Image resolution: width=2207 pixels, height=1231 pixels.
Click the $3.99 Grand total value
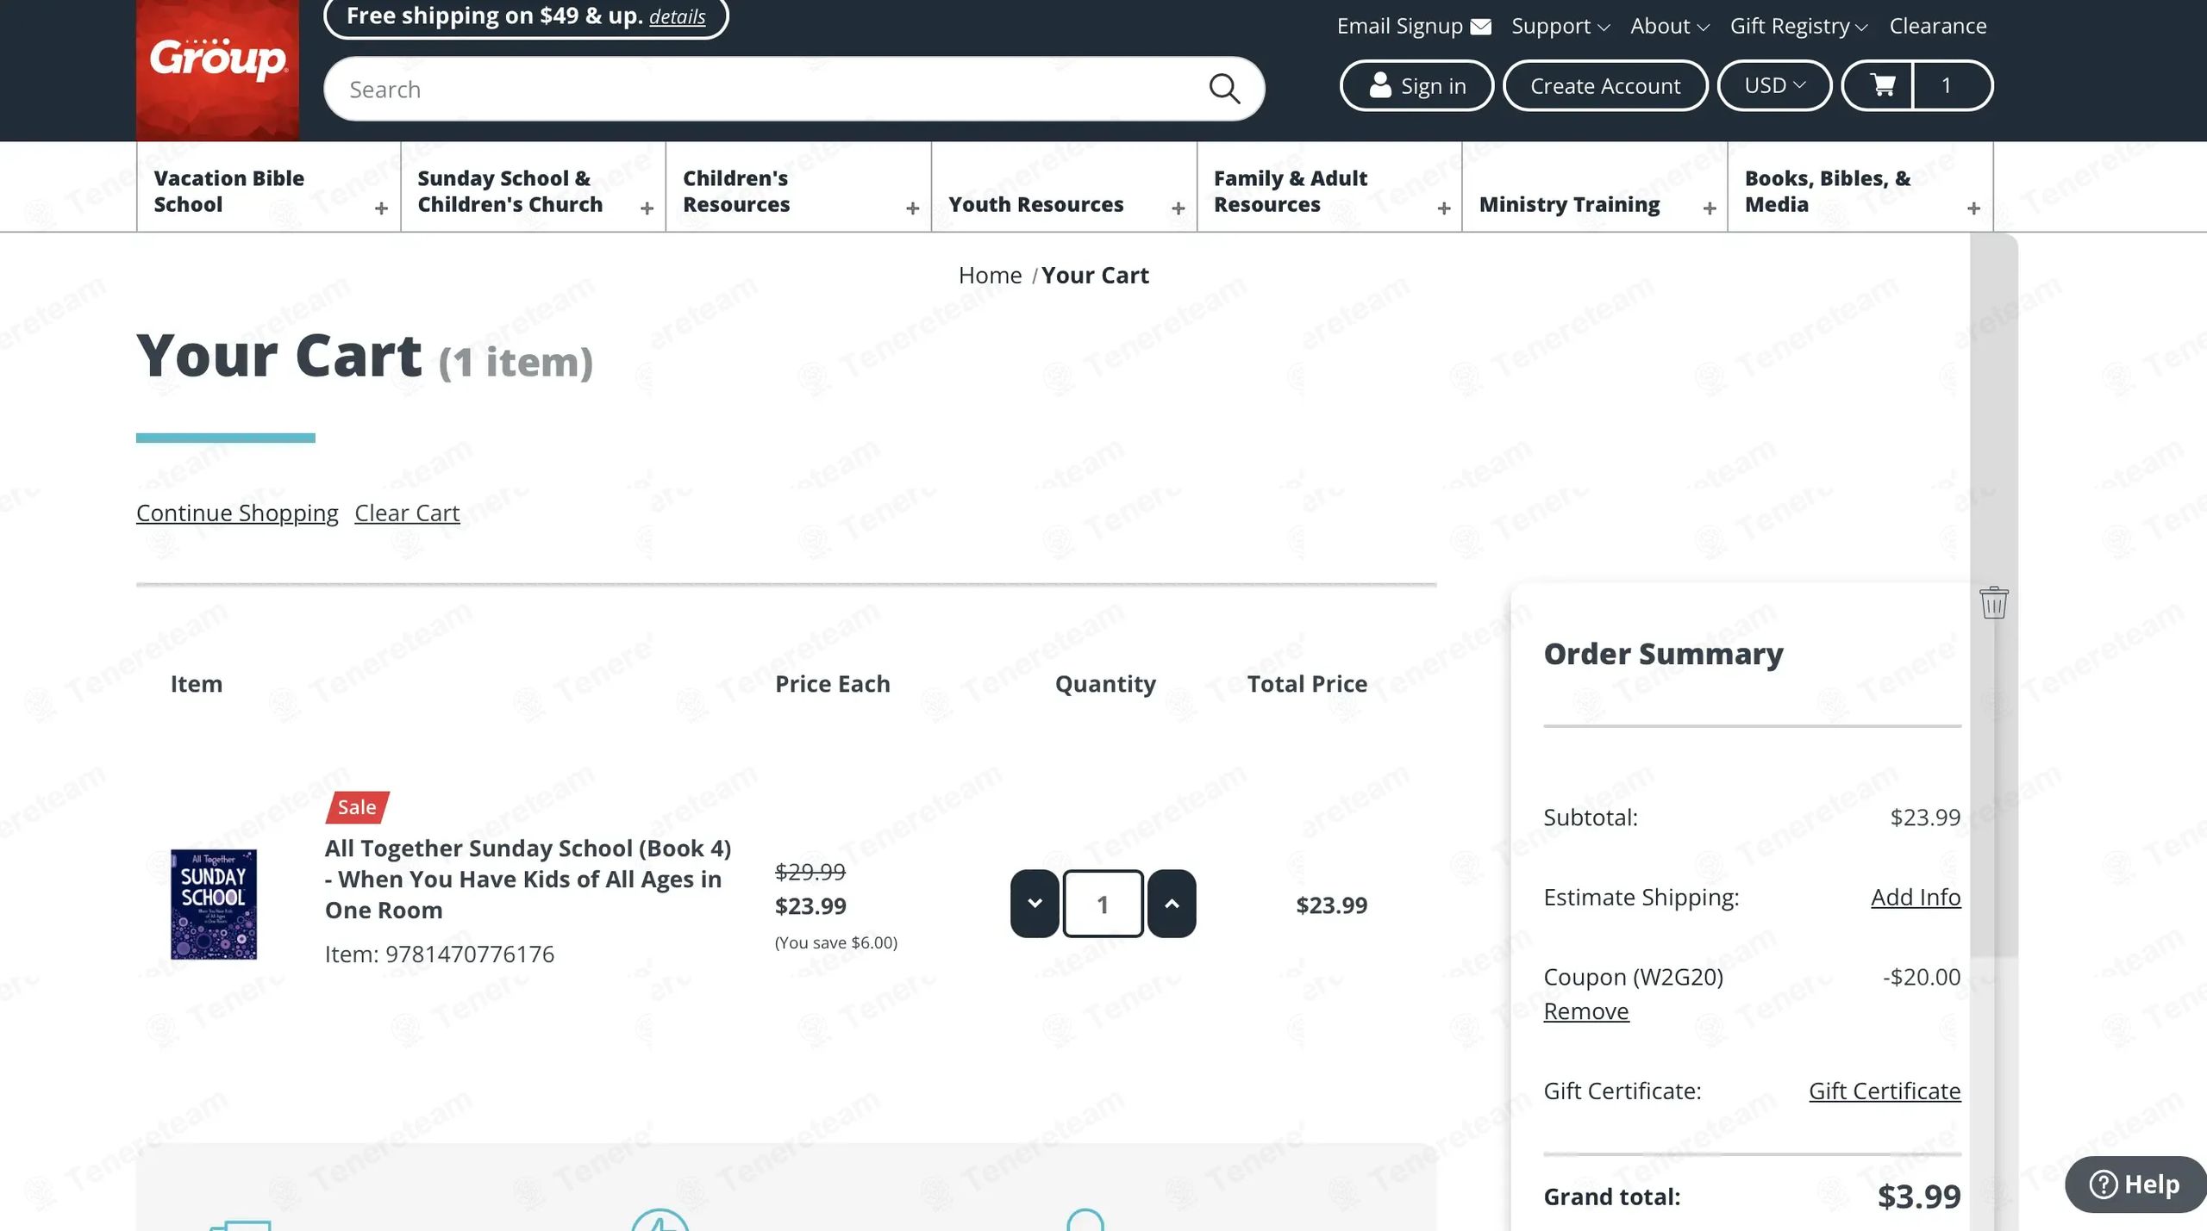1919,1197
